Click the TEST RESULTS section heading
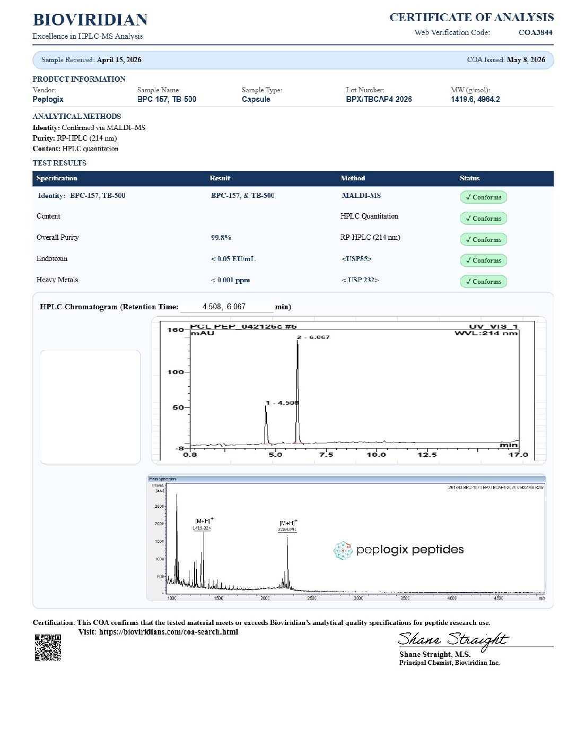The width and height of the screenshot is (577, 747). tap(59, 163)
